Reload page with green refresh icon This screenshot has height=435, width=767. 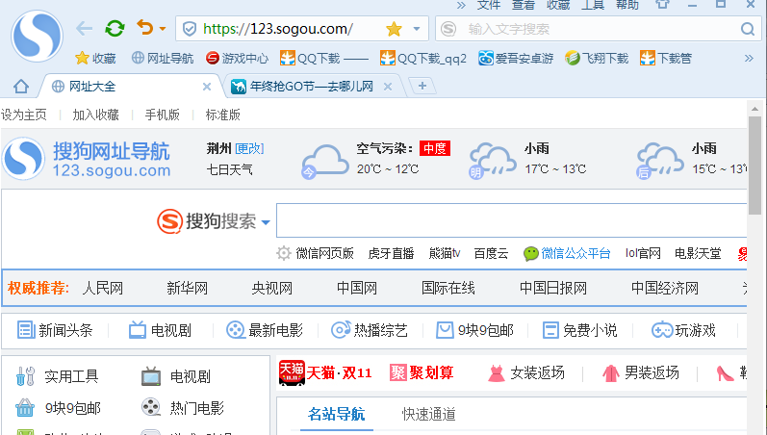tap(115, 29)
